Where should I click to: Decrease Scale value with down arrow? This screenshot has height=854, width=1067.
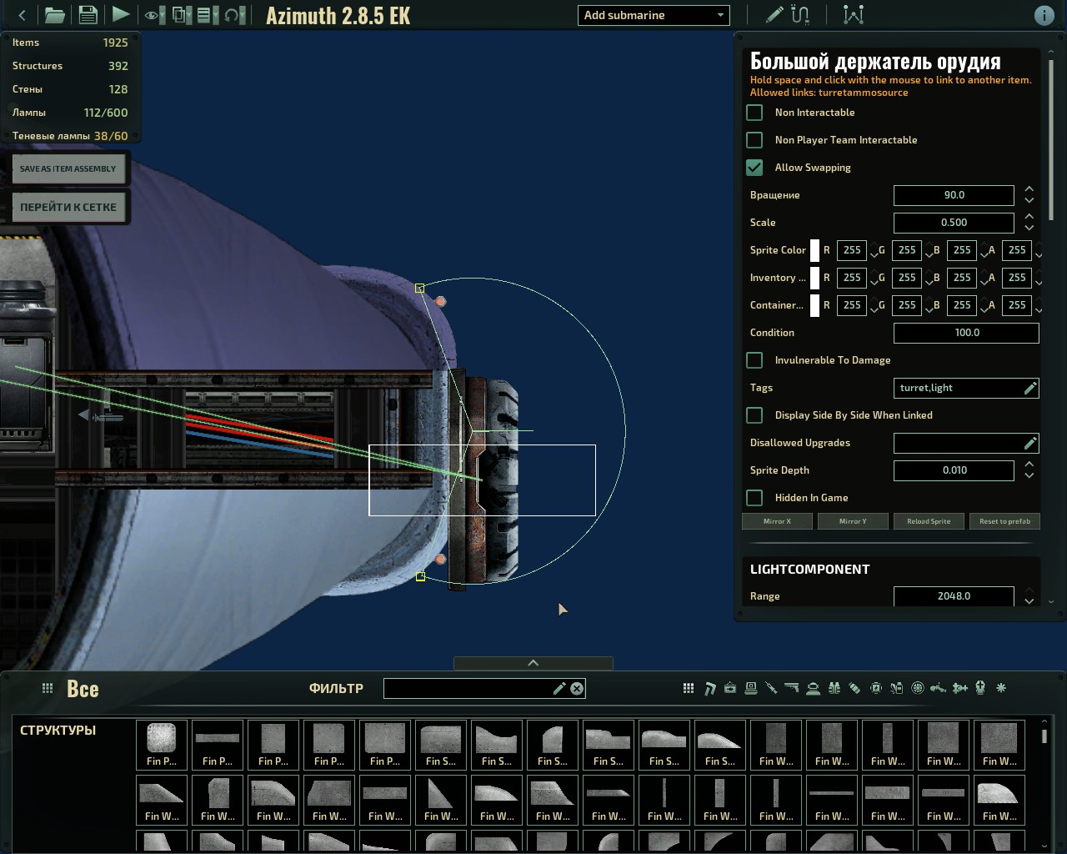coord(1029,228)
